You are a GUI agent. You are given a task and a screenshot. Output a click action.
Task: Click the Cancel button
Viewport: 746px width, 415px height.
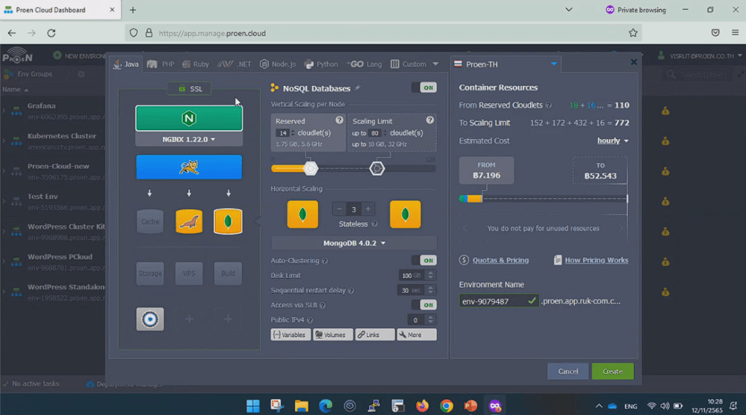(x=568, y=371)
